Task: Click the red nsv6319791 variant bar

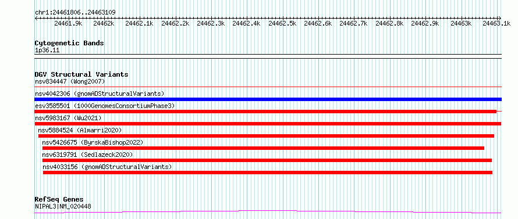Action: coord(267,160)
